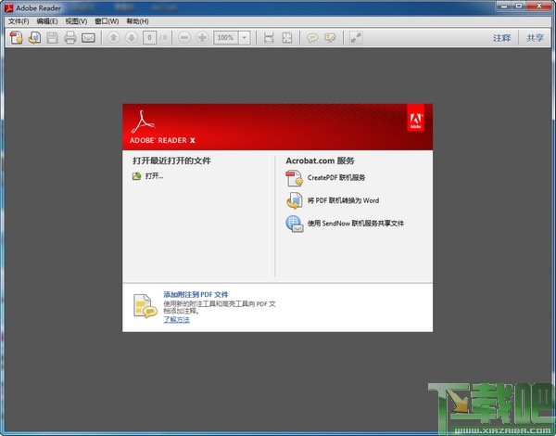Open the 帮助(H) menu
Viewport: 556px width, 436px height.
point(137,21)
